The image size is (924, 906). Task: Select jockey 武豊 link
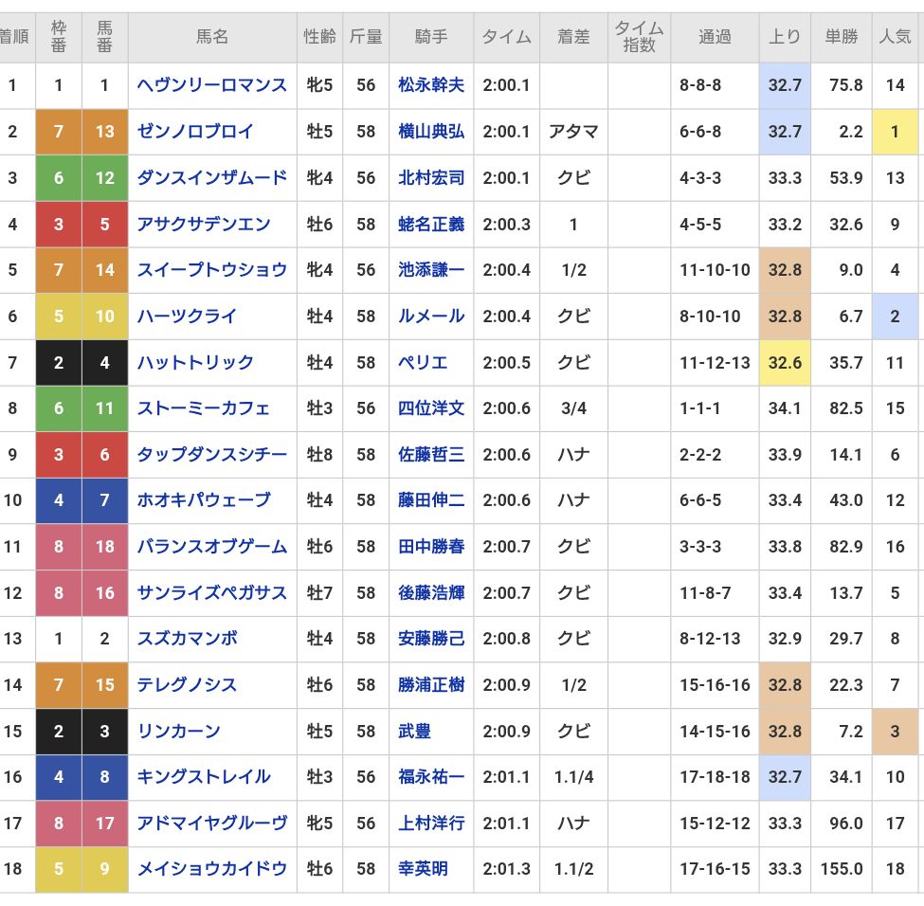pyautogui.click(x=415, y=732)
